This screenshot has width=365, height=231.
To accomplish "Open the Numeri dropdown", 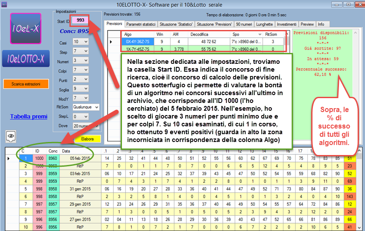I will pyautogui.click(x=81, y=60).
